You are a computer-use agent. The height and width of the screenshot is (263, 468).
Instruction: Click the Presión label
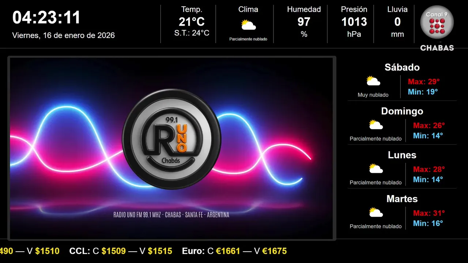pos(354,9)
